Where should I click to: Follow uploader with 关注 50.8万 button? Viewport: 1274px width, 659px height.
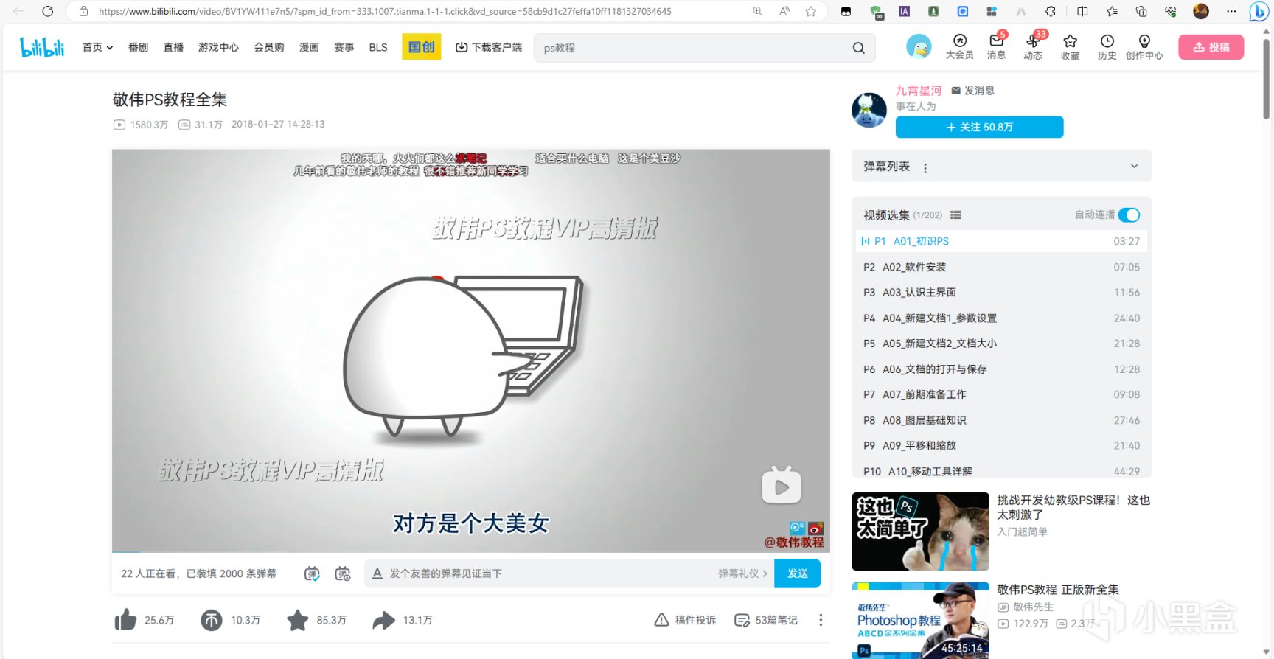(x=979, y=127)
